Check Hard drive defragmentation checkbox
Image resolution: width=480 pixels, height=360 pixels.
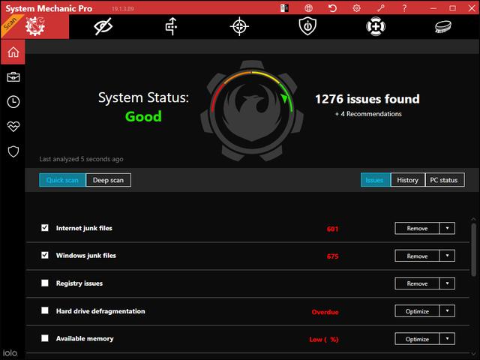[x=45, y=310]
